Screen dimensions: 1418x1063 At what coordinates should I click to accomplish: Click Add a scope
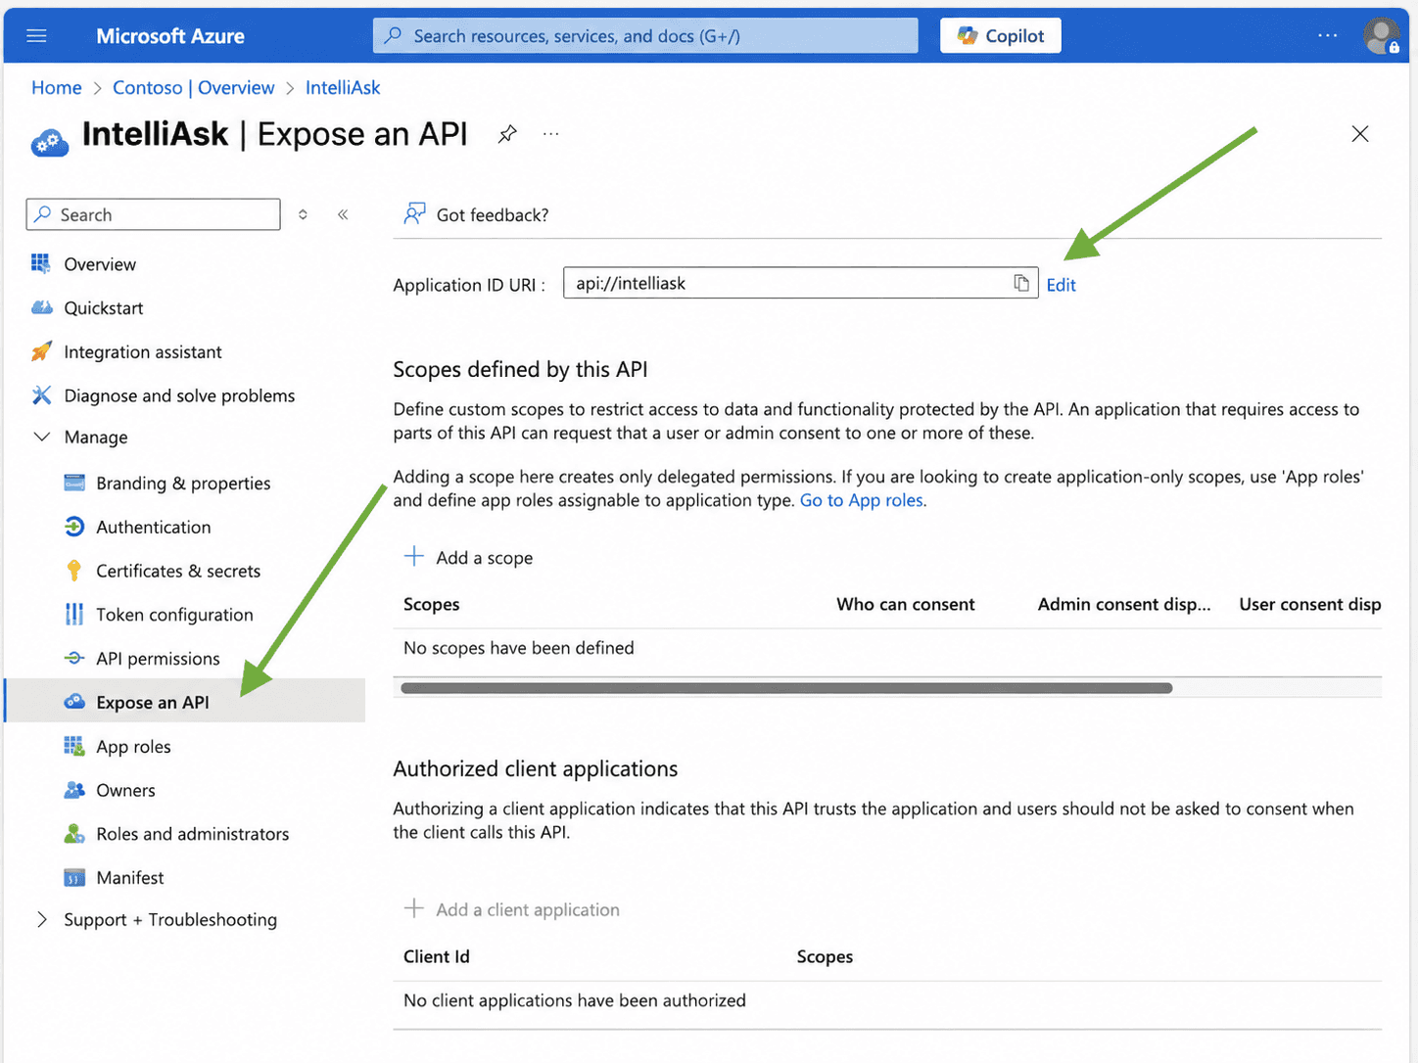[x=469, y=557]
